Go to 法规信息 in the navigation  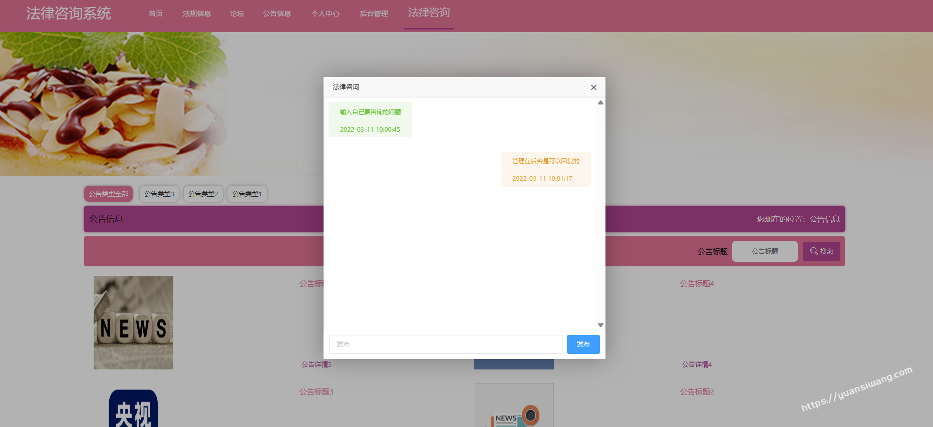pyautogui.click(x=197, y=14)
